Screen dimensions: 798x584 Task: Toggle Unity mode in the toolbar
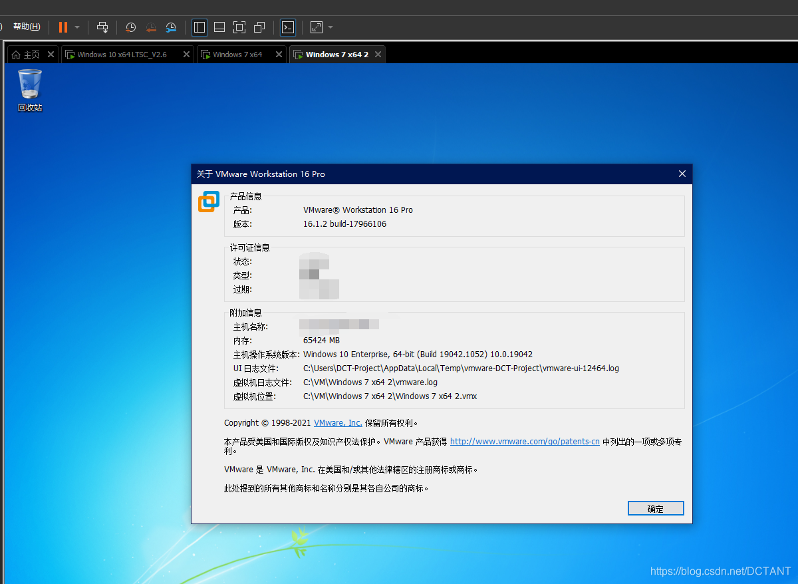point(259,27)
